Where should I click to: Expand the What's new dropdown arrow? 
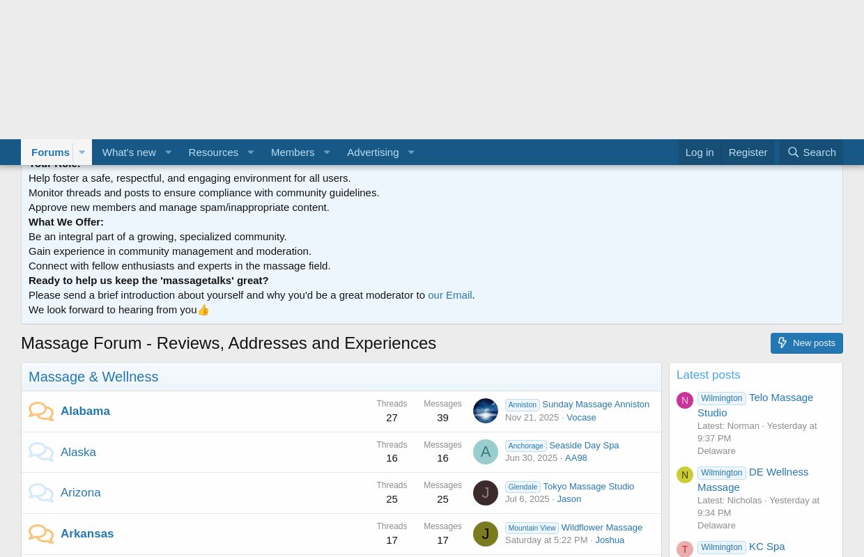pyautogui.click(x=168, y=152)
